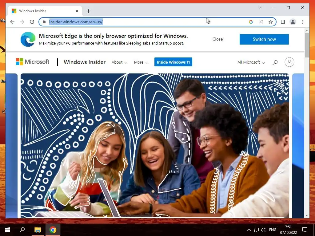Click the page's vertical scrollbar thumb
Screen dimensions: 315x236
pyautogui.click(x=307, y=45)
